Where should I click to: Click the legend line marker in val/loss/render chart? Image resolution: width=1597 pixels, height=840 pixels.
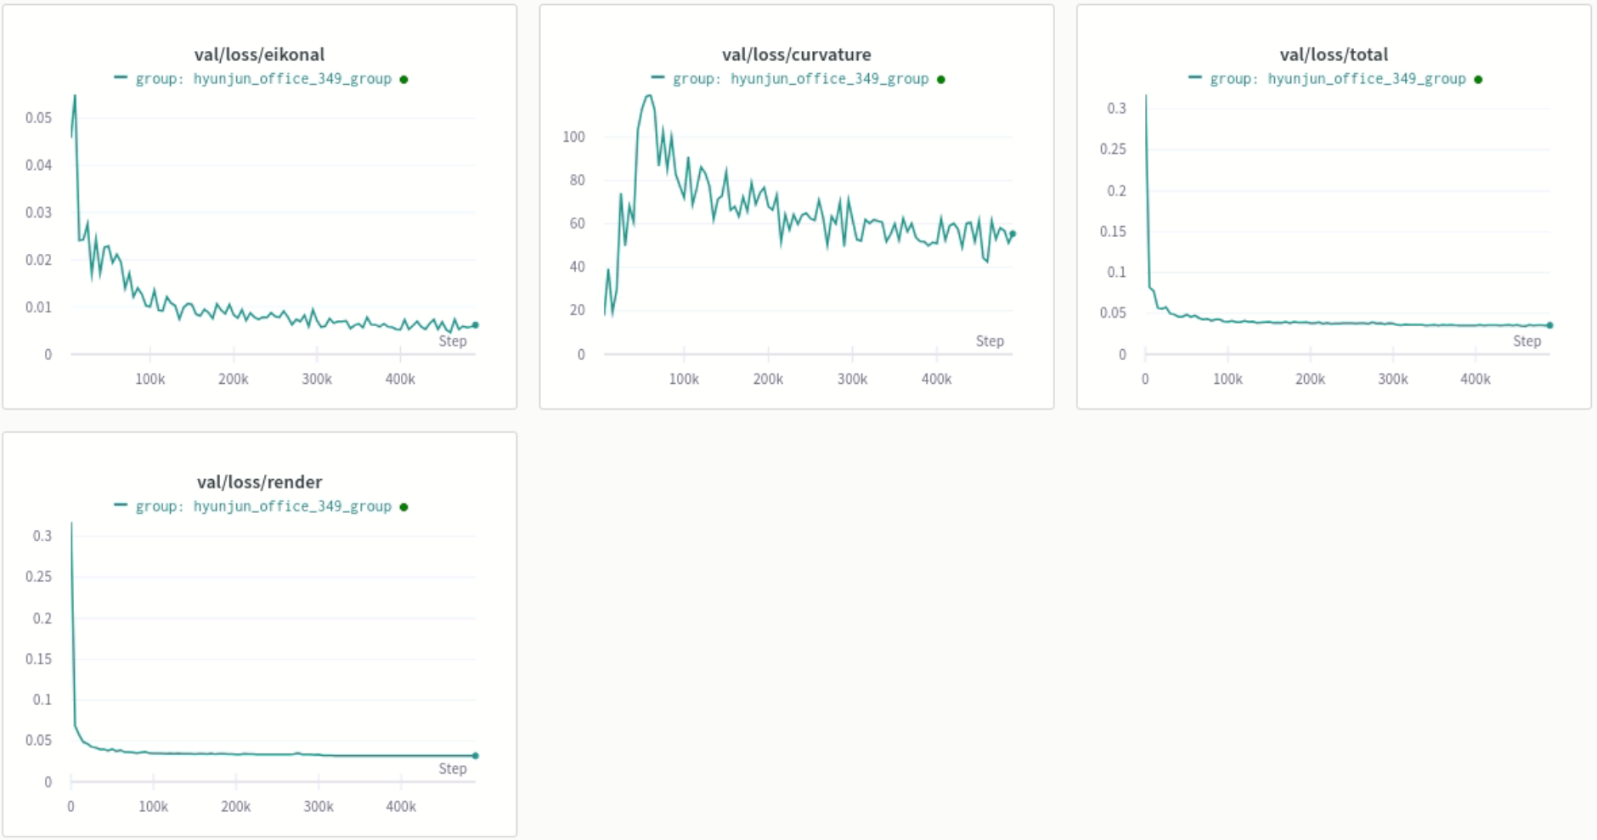click(121, 506)
